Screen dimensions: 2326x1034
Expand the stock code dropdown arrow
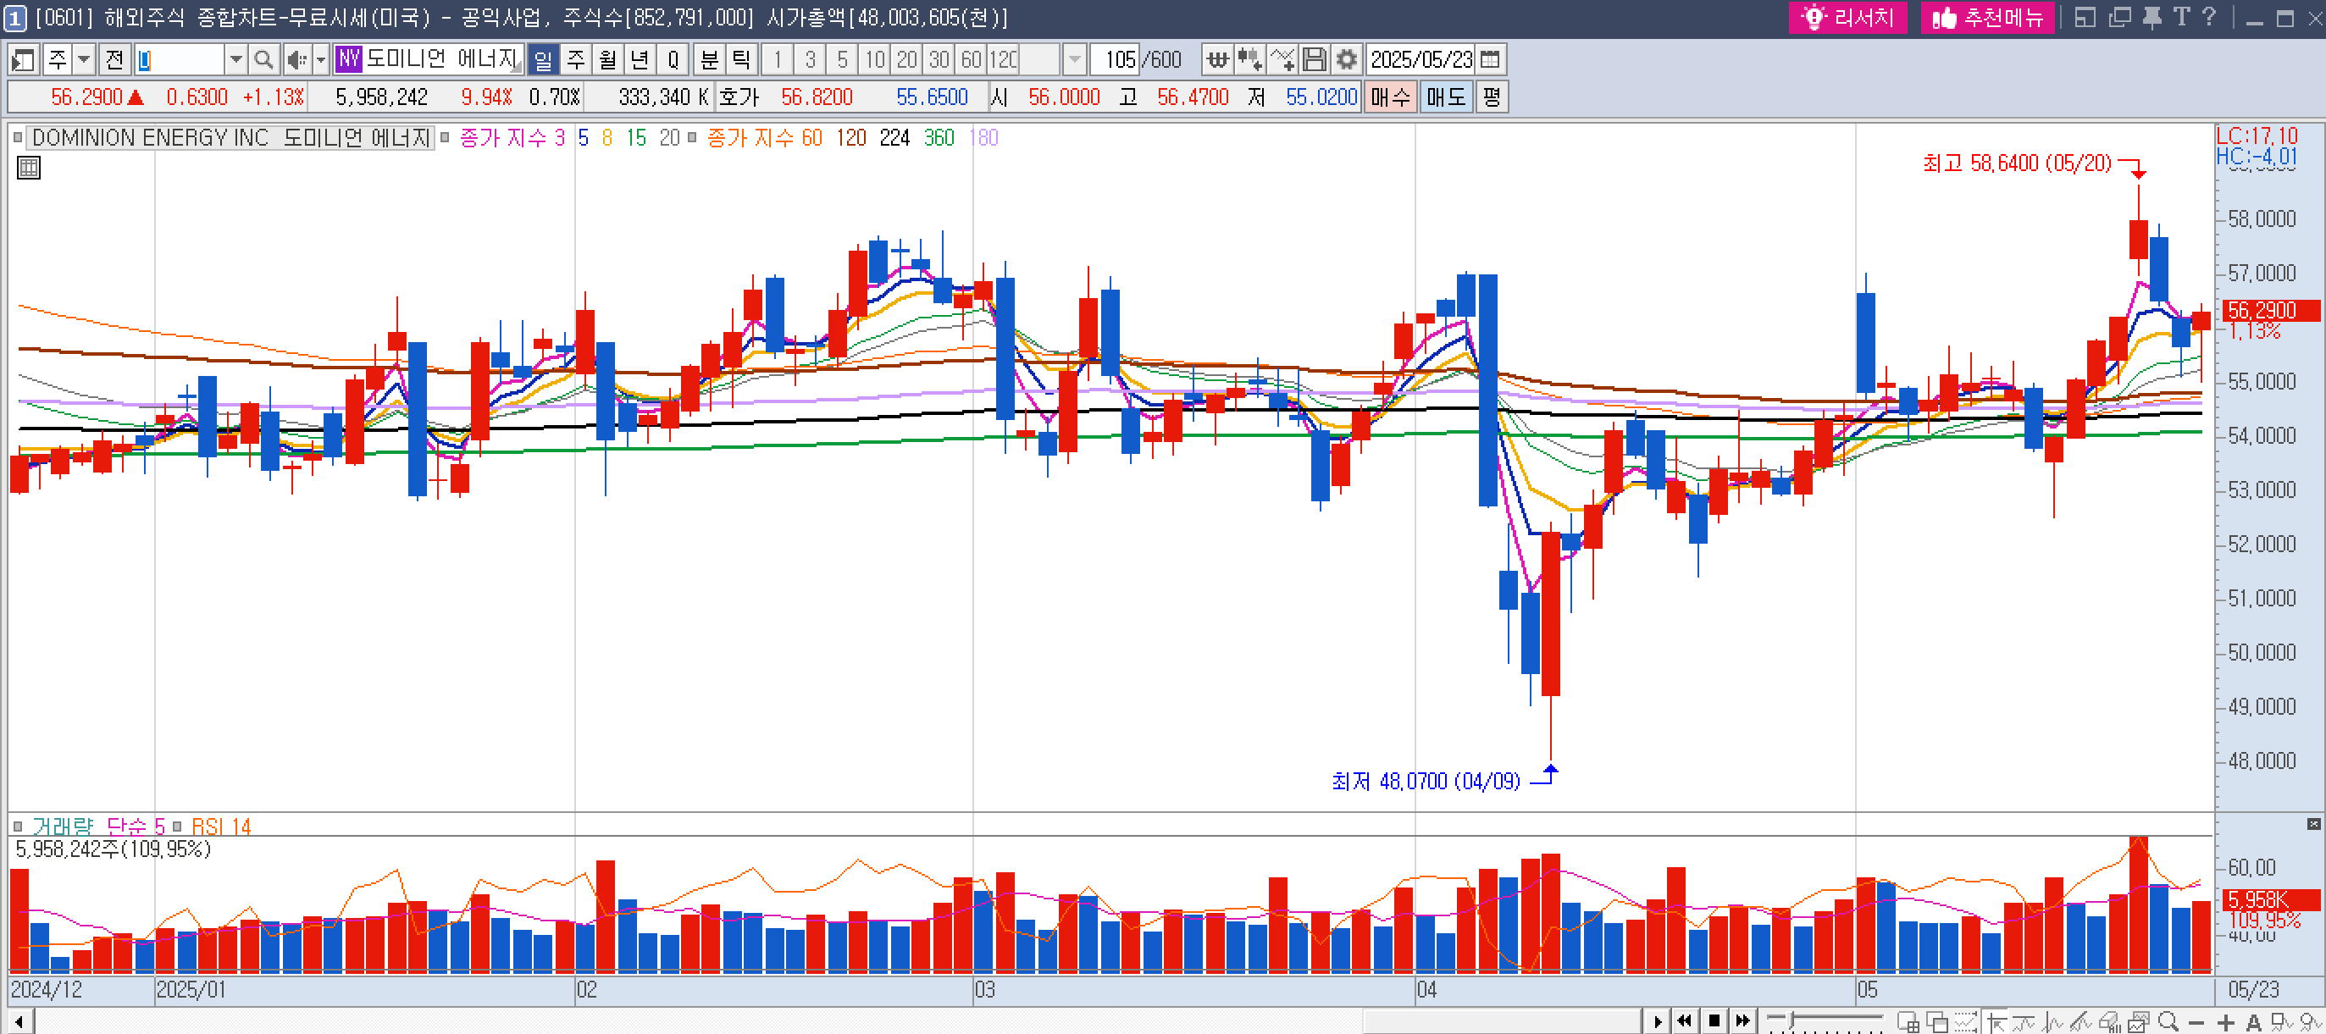pos(235,60)
